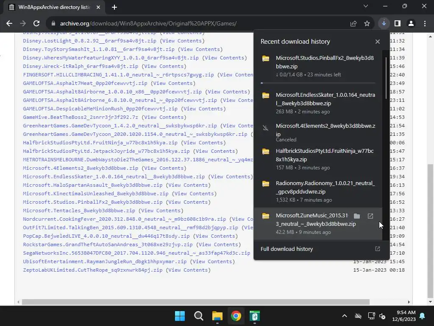This screenshot has width=434, height=326.
Task: View Contents of ZeptoLabUKLimited.CutTheRope zip
Action: tap(188, 270)
